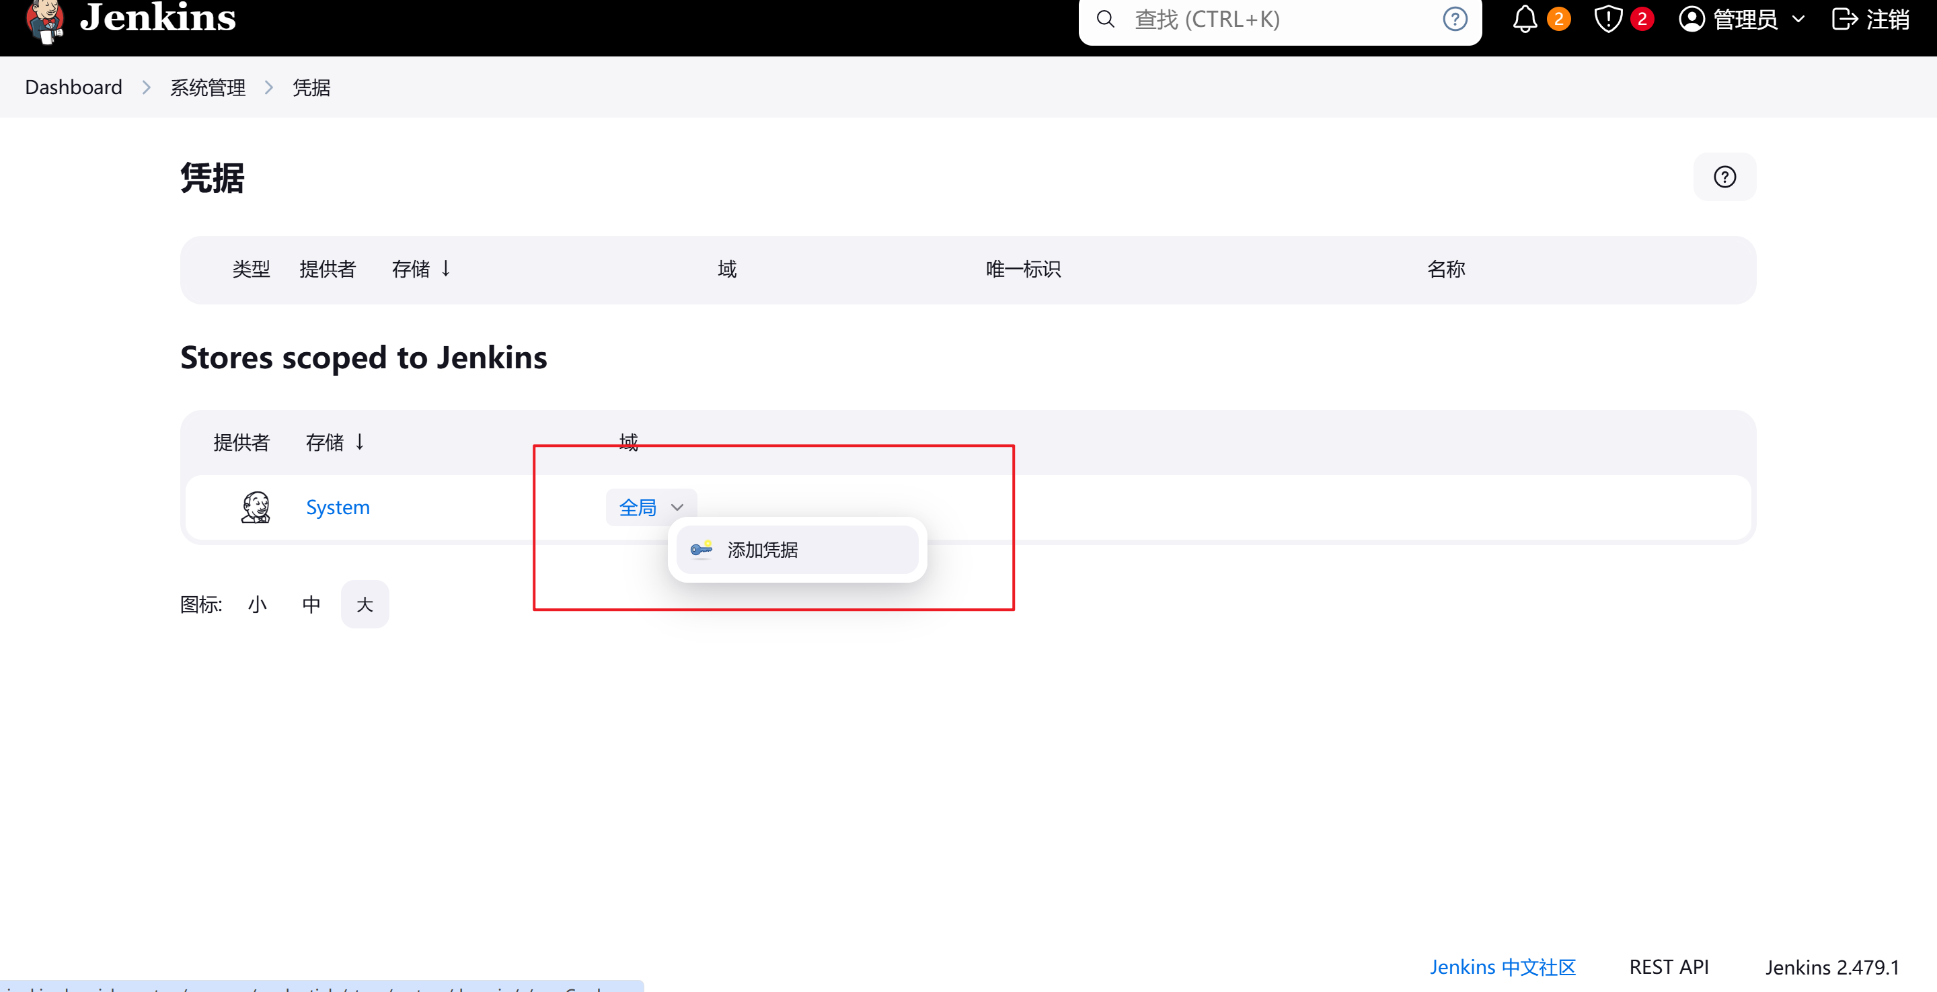Go to Dashboard breadcrumb

click(x=74, y=87)
